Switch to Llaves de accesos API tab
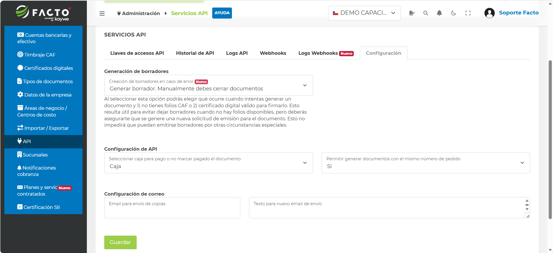 pyautogui.click(x=137, y=53)
